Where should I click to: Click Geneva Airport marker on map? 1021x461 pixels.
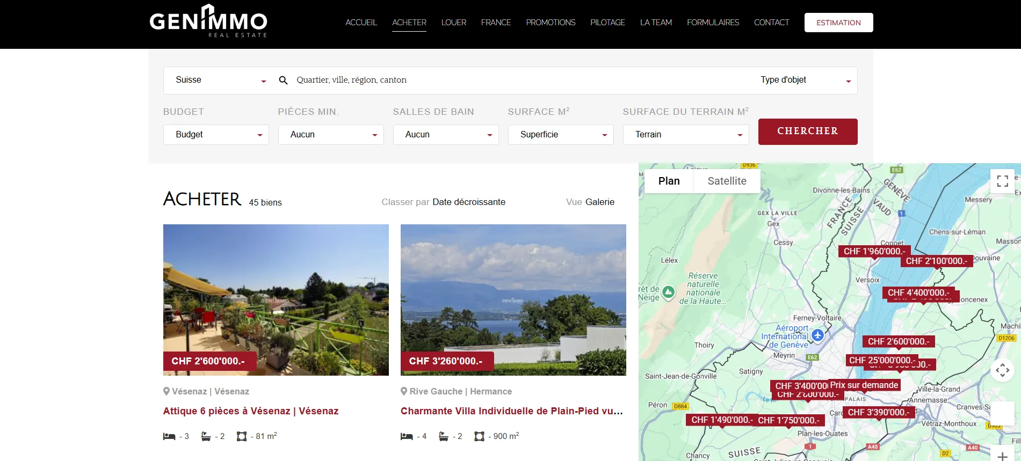click(x=817, y=335)
